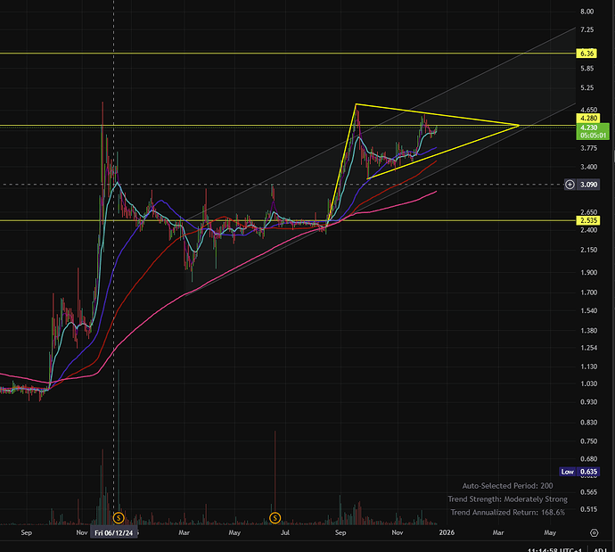Click the 6.36 yellow price label
Viewport: 615px width, 552px height.
[x=587, y=54]
